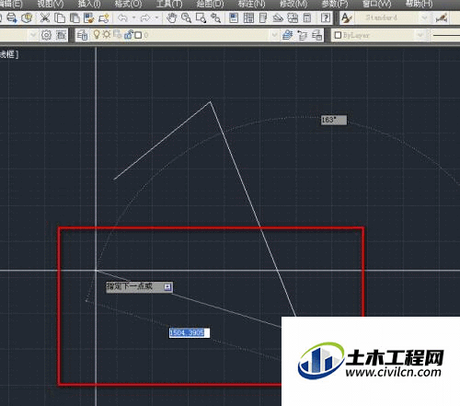Open the ByLayer color control dropdown

(420, 35)
